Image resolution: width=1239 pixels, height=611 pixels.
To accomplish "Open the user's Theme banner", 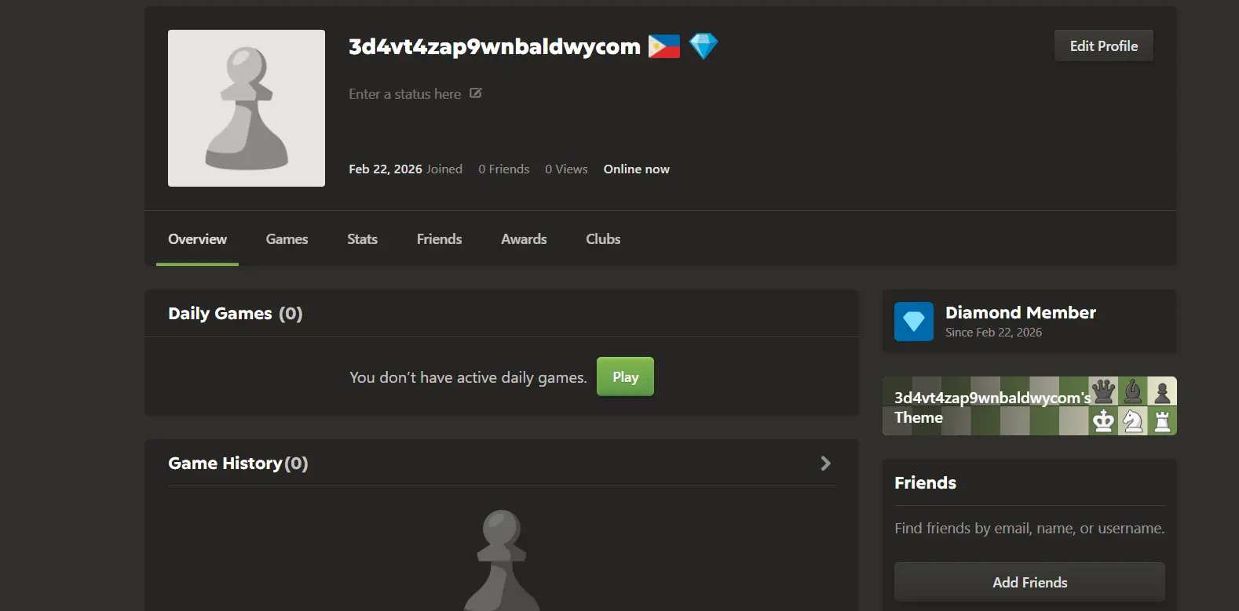I will point(1029,406).
